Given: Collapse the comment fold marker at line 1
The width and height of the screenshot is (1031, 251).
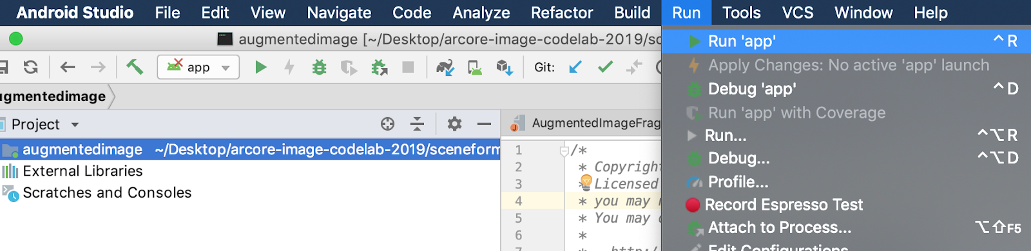Looking at the screenshot, I should click(x=564, y=151).
